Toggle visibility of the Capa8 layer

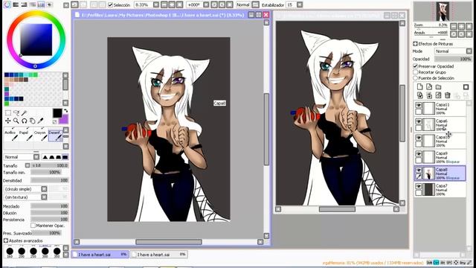tap(418, 170)
